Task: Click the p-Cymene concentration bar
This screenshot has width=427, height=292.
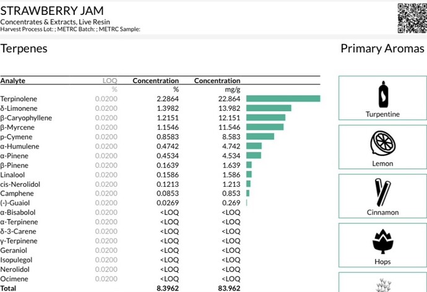Action: click(260, 136)
